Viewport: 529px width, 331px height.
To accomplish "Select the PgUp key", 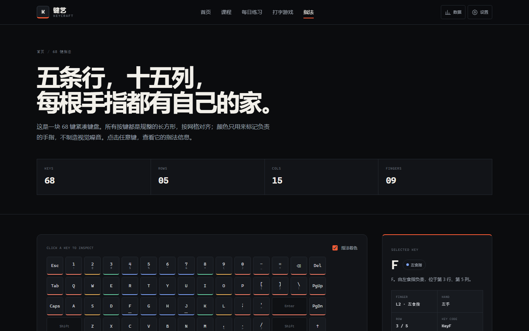I will pyautogui.click(x=317, y=286).
